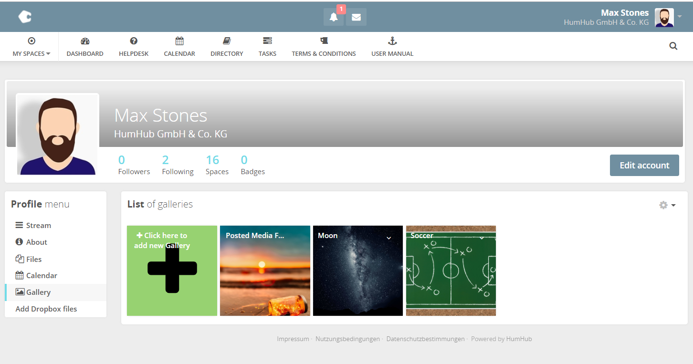Open Files in the Profile menu
Viewport: 693px width, 364px height.
point(33,259)
